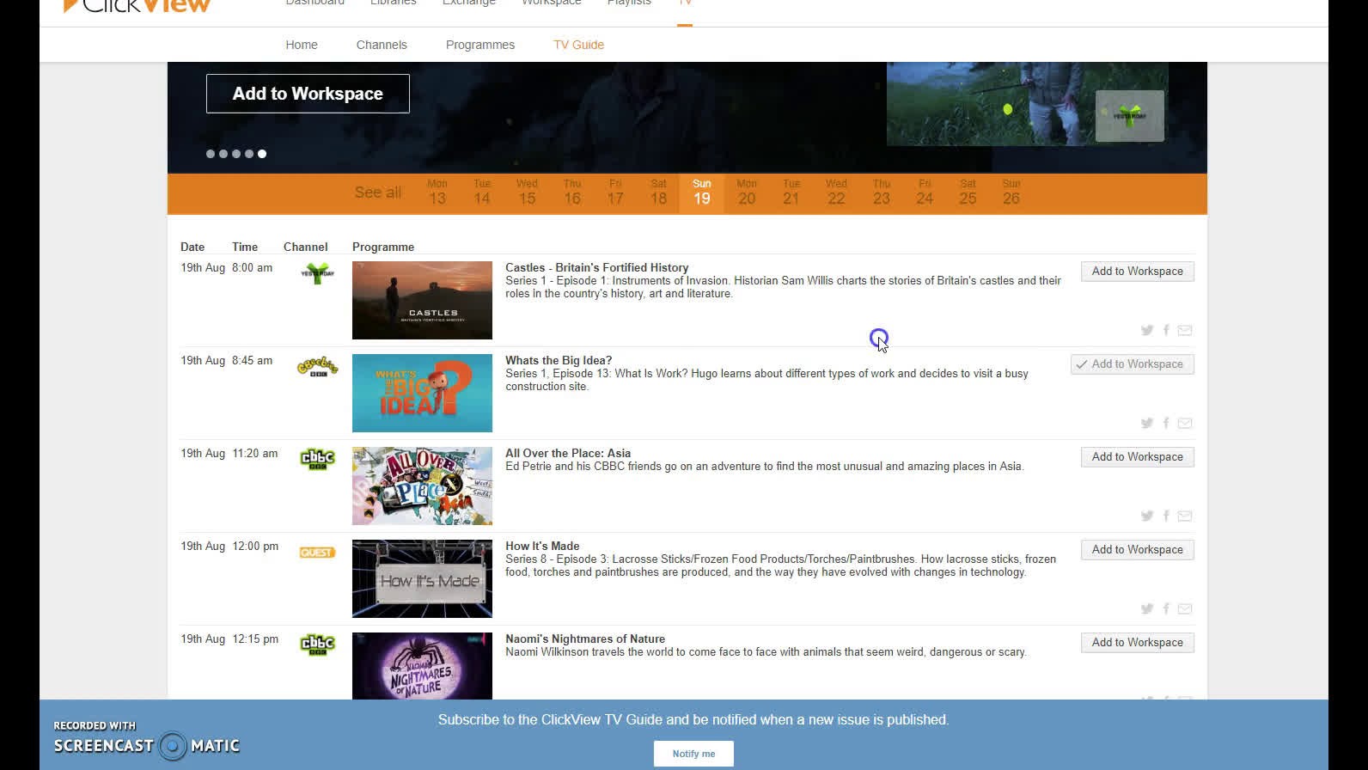Click the Quest channel logo

317,553
